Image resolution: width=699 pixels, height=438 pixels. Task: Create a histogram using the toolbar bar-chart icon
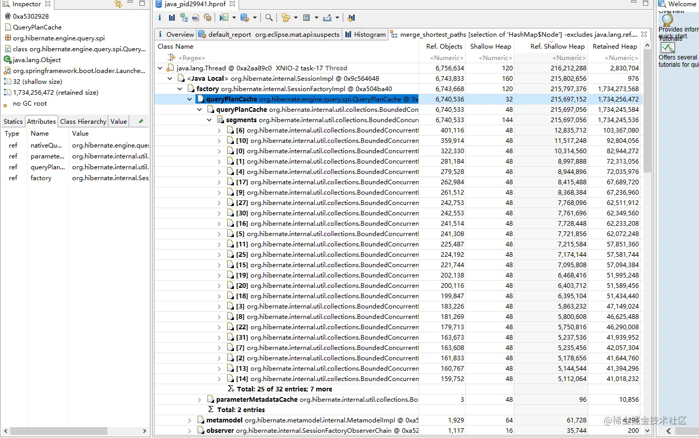[172, 18]
